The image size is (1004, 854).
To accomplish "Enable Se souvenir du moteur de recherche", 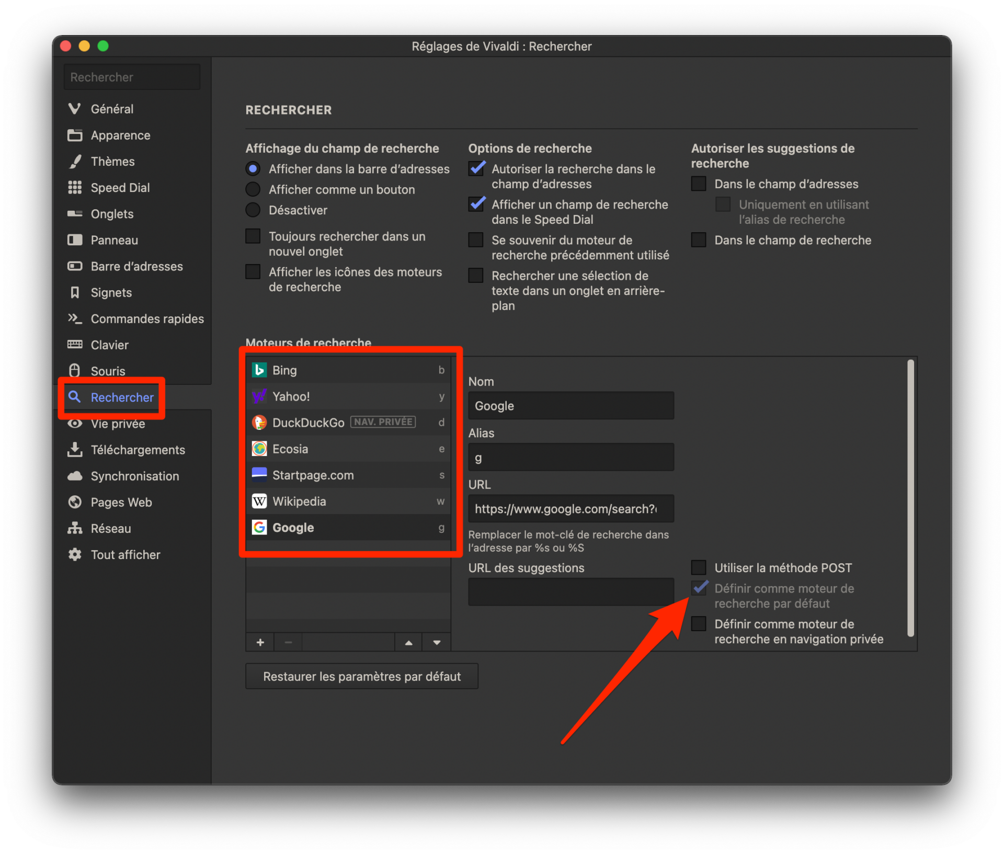I will (476, 240).
